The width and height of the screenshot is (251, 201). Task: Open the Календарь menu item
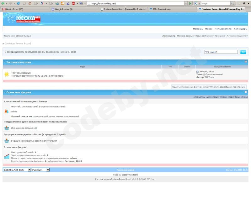(240, 29)
